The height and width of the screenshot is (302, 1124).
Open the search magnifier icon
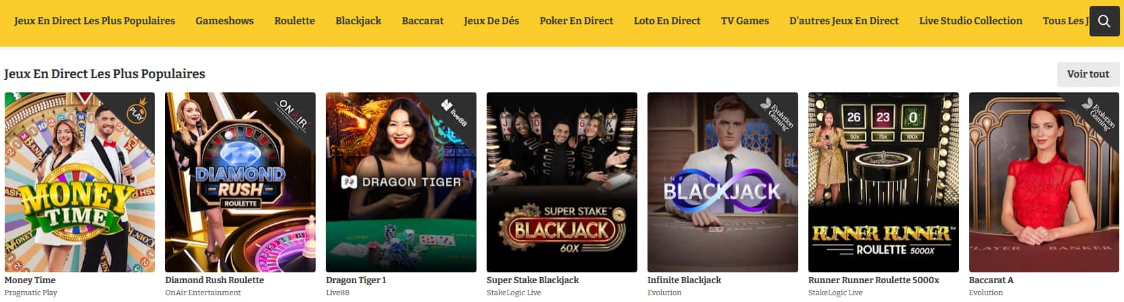point(1104,21)
